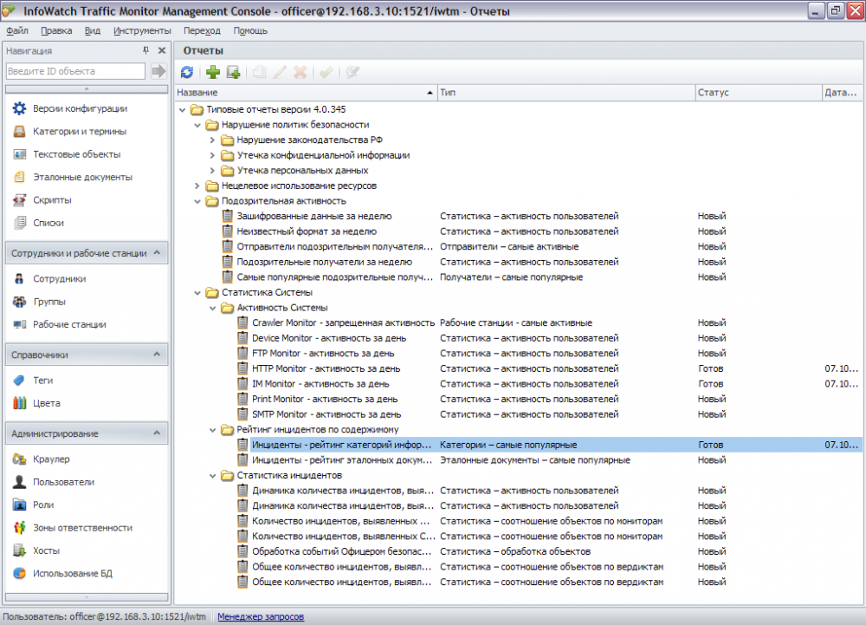
Task: Close the Навигация panel
Action: [x=161, y=51]
